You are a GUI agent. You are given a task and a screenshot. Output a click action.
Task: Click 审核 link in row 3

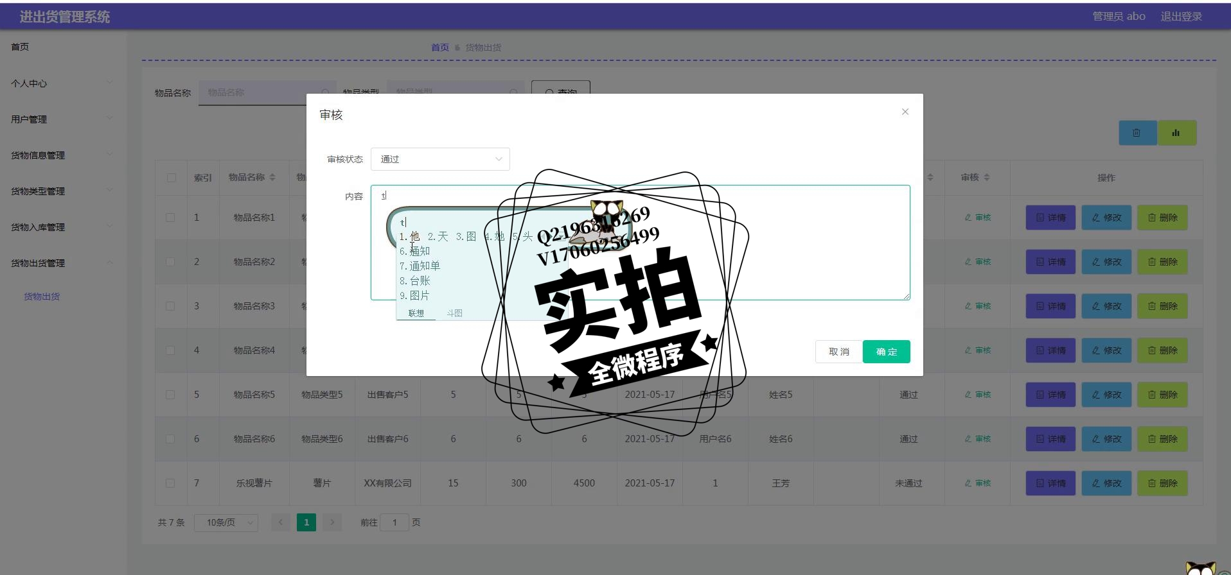tap(978, 306)
